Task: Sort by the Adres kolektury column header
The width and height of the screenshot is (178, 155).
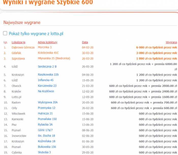Action: point(48,42)
